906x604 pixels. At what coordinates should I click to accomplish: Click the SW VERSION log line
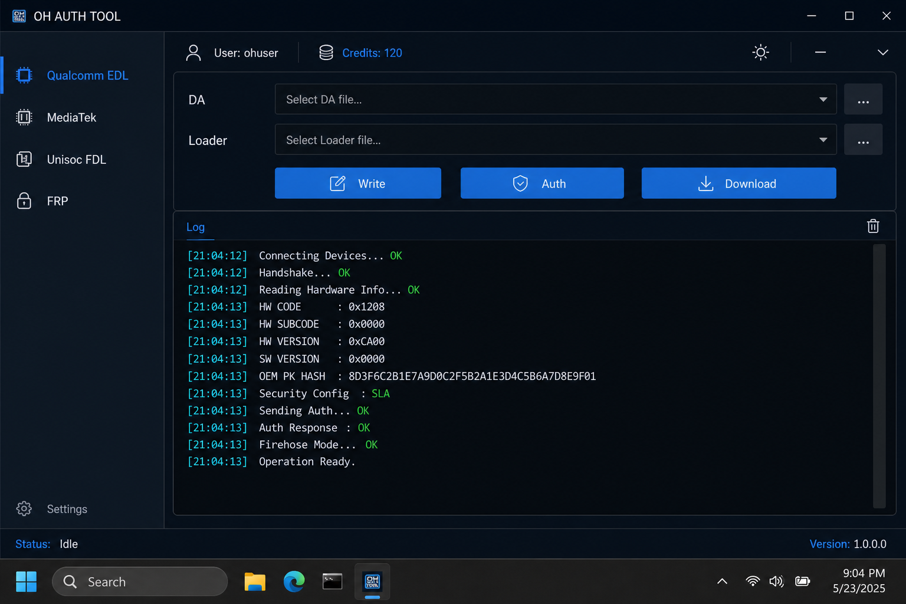pyautogui.click(x=286, y=359)
